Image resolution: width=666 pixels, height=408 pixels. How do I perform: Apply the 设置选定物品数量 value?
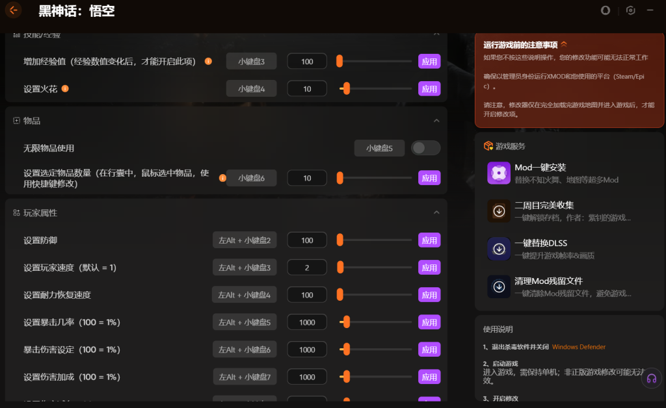[x=429, y=178]
